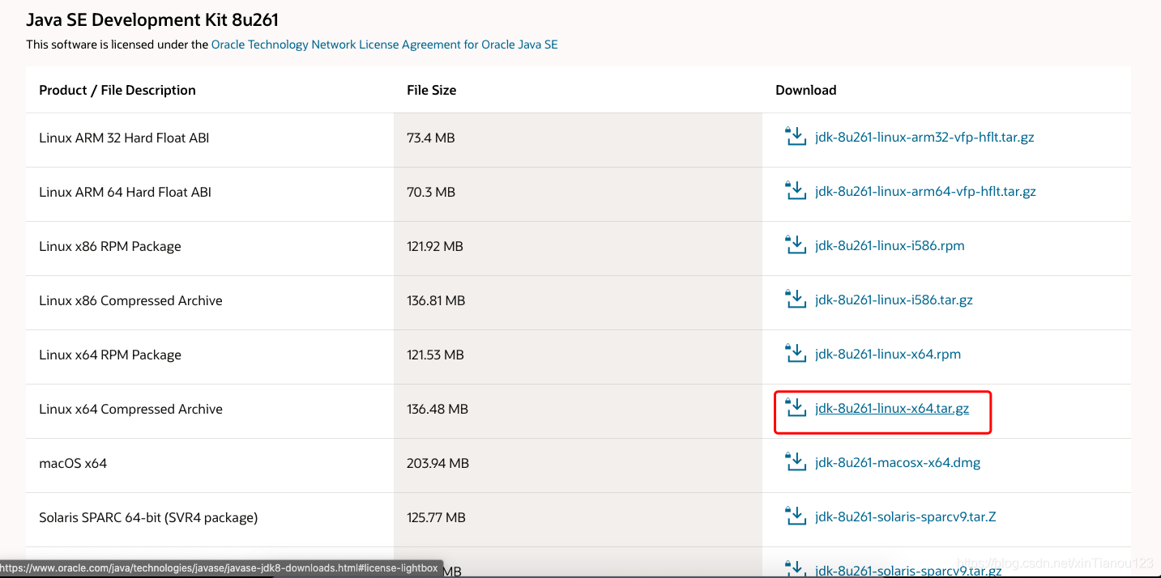Download jdk-8u261-linux-arm32-vfp-hflt.tar.gz
This screenshot has width=1161, height=578.
[x=924, y=138]
